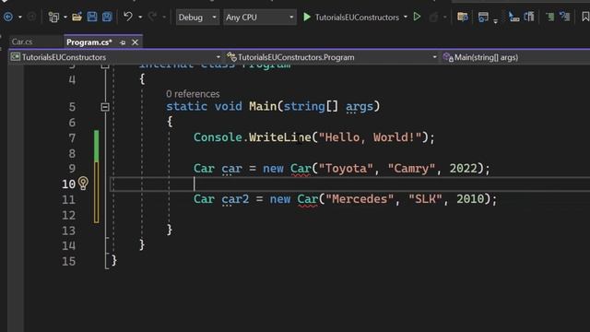Click the args parameter name
The height and width of the screenshot is (332, 590).
coord(360,107)
